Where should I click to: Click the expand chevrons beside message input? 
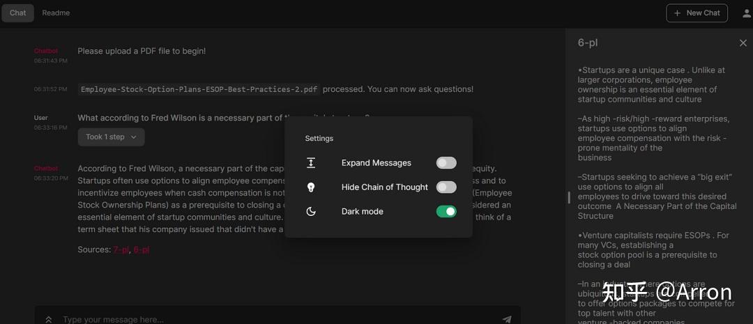click(49, 319)
